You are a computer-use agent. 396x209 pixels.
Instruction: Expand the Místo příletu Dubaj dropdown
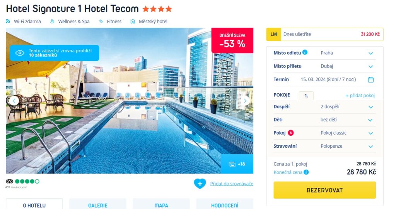324,66
